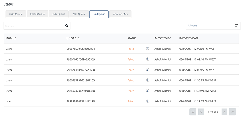Open the calendar date picker icon

pyautogui.click(x=236, y=26)
